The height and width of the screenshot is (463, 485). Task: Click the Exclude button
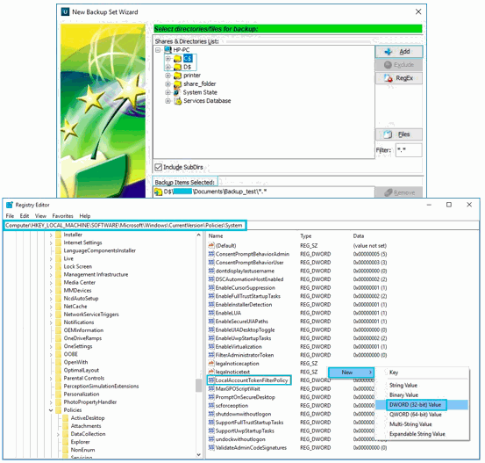(x=399, y=65)
